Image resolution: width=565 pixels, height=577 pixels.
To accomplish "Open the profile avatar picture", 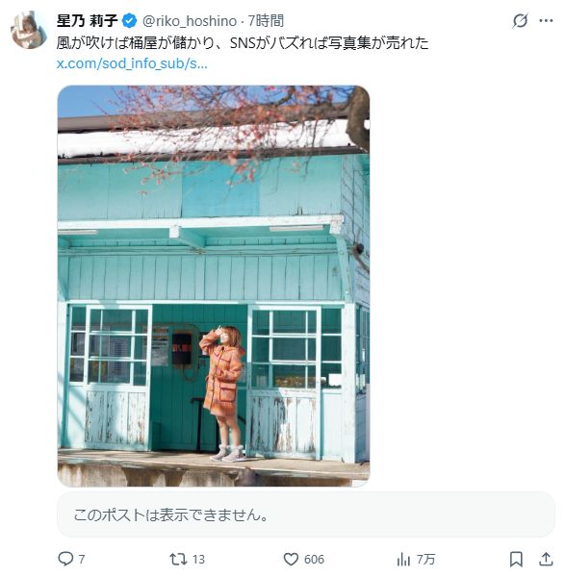I will pyautogui.click(x=30, y=30).
